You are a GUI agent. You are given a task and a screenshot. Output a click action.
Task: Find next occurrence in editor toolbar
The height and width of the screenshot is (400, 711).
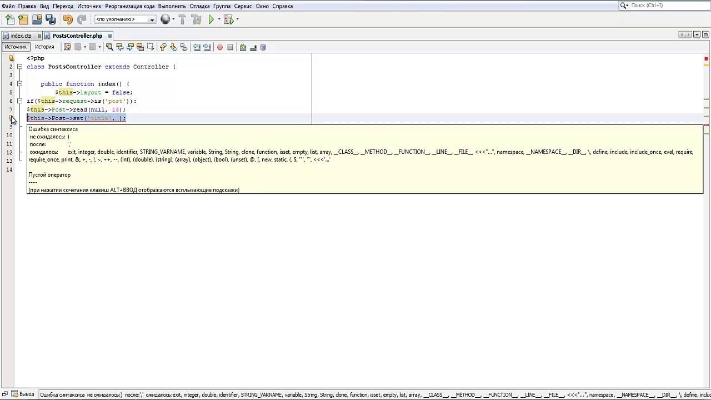point(130,47)
